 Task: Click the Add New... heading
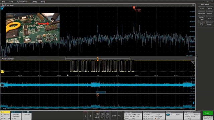click(x=205, y=5)
